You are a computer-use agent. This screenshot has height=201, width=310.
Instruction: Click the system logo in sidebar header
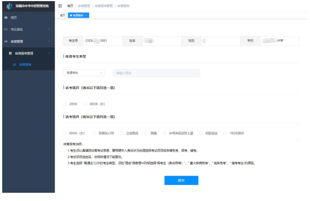(9, 6)
